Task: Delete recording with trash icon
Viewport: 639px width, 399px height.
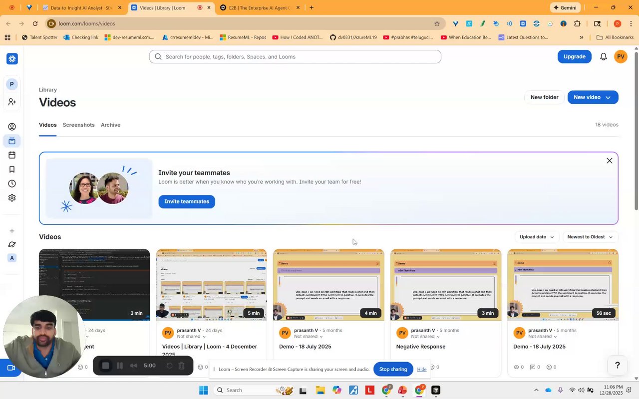Action: [182, 366]
